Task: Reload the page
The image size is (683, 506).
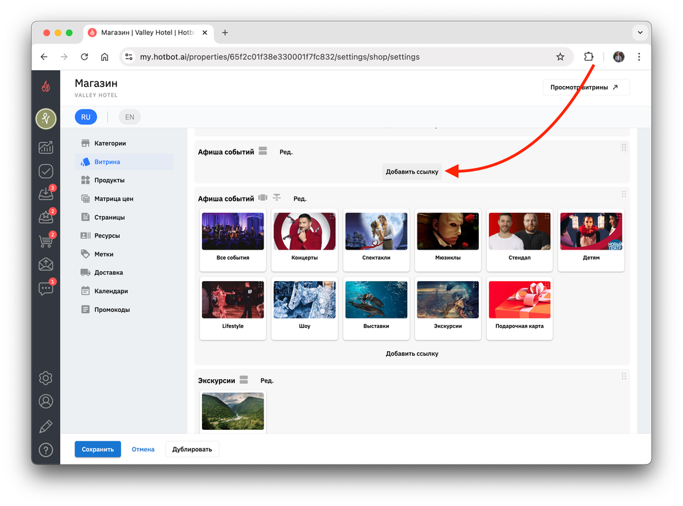Action: pos(85,57)
